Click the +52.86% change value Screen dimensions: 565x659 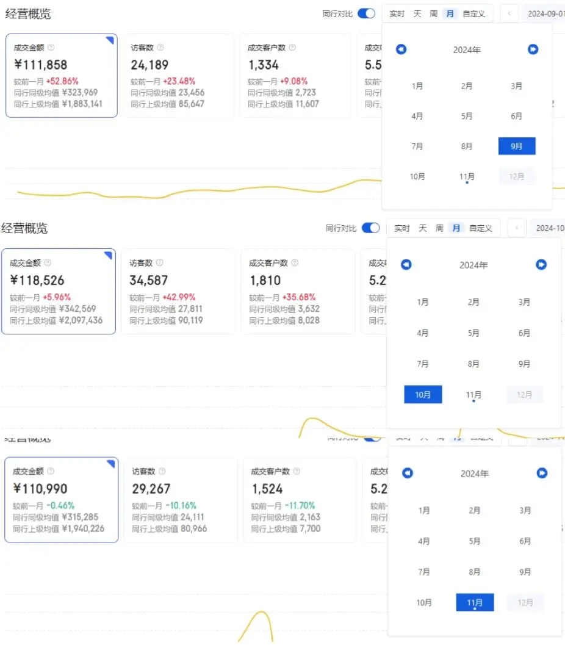(x=62, y=81)
